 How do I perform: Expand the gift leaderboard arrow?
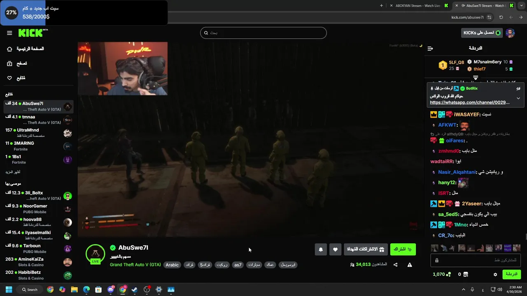476,77
